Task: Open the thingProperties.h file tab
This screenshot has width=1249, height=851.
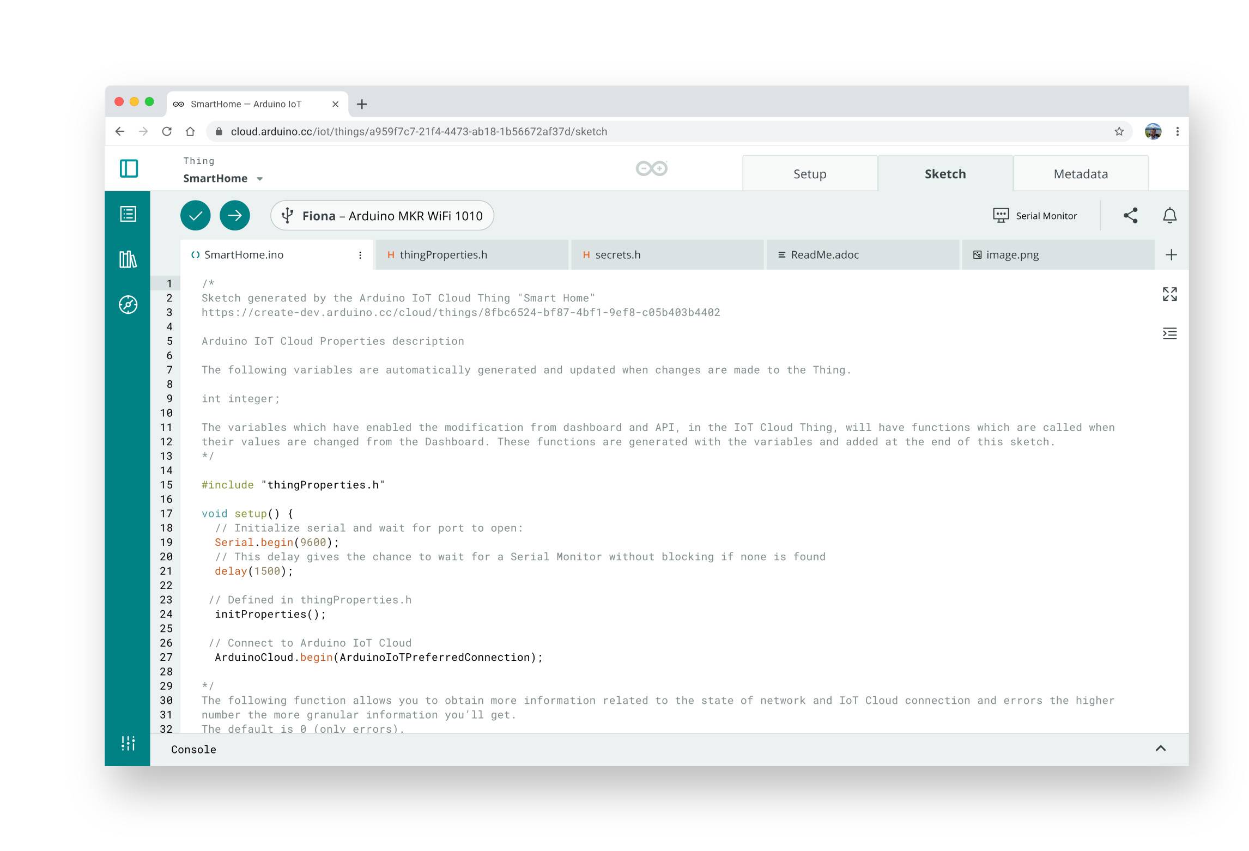Action: click(x=443, y=254)
